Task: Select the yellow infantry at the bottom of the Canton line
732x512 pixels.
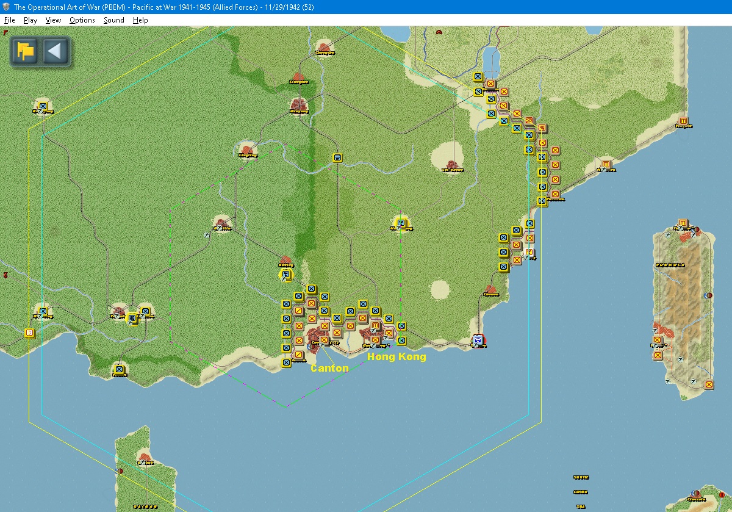Action: [x=285, y=362]
